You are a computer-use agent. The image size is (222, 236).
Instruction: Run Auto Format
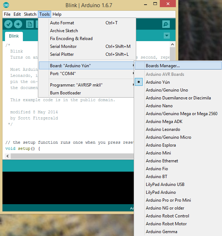[x=87, y=23]
